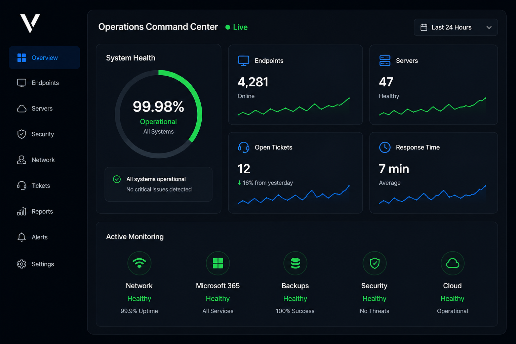The height and width of the screenshot is (344, 516).
Task: Go to Overview menu item
Action: click(44, 58)
